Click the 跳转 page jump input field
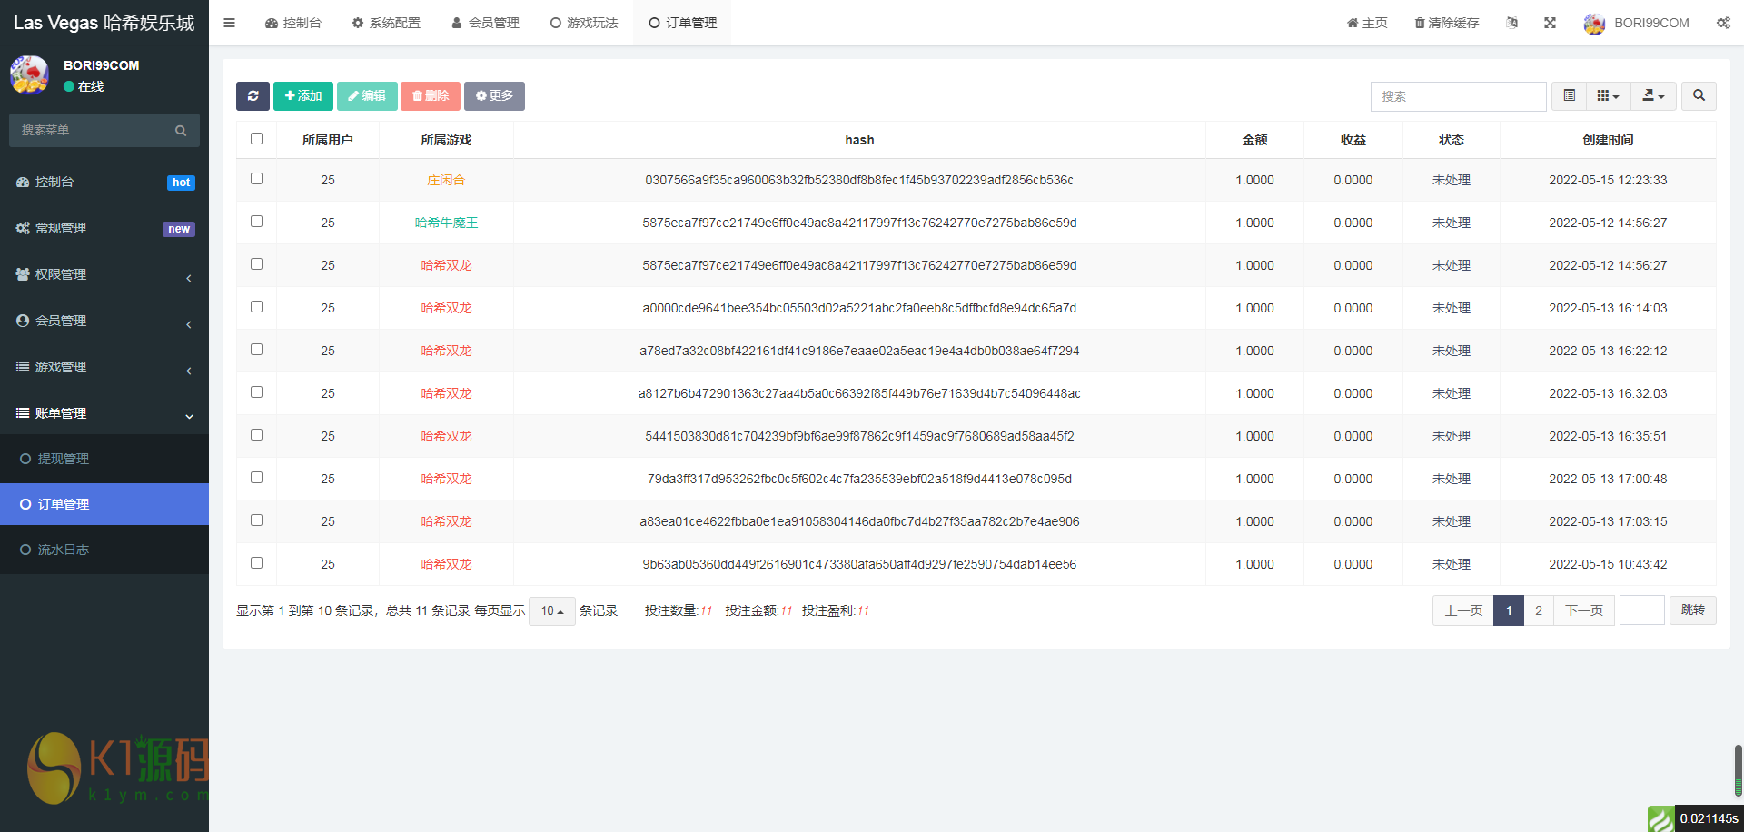The image size is (1744, 832). click(1641, 610)
